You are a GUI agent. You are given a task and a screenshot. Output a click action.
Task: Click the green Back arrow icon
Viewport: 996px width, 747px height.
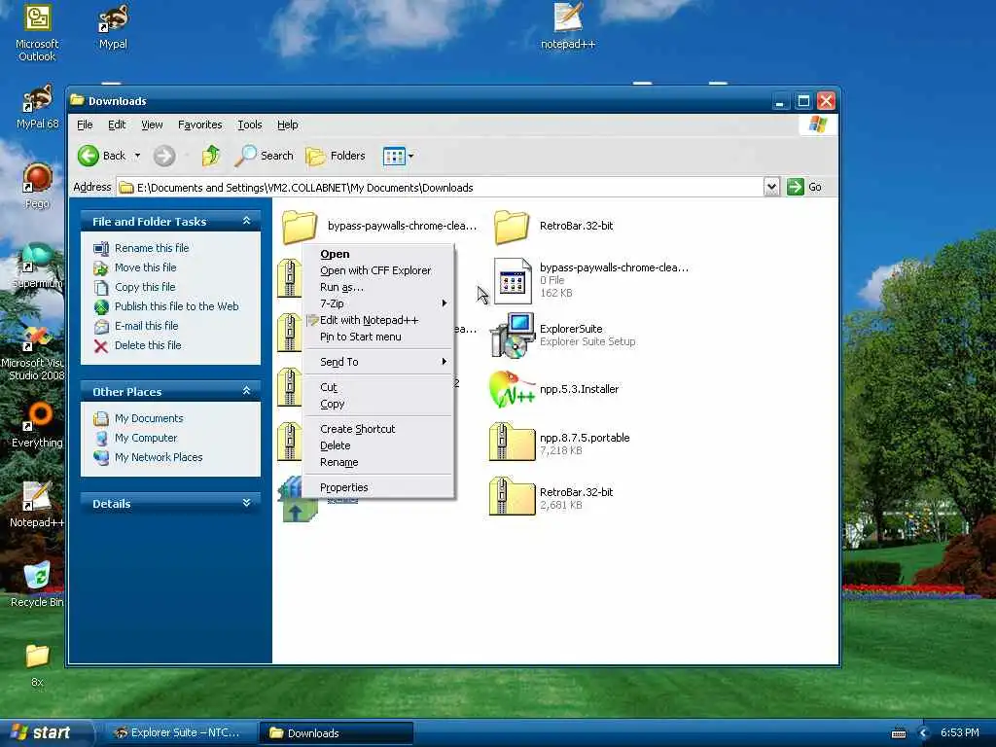[89, 156]
